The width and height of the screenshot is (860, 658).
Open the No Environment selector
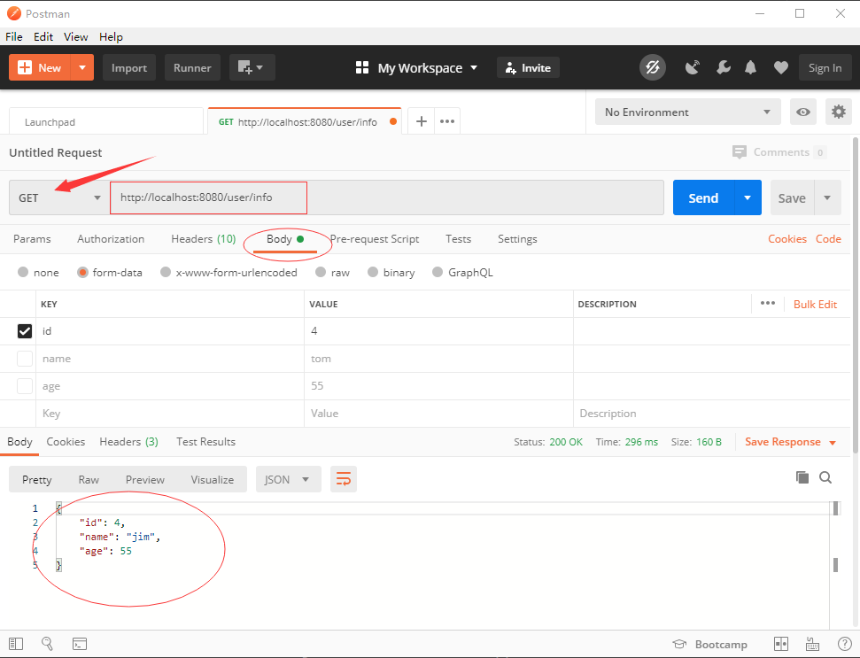click(x=688, y=112)
